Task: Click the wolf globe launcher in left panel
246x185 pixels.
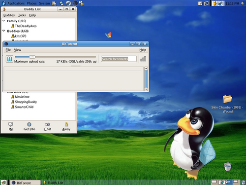Action: pyautogui.click(x=68, y=3)
